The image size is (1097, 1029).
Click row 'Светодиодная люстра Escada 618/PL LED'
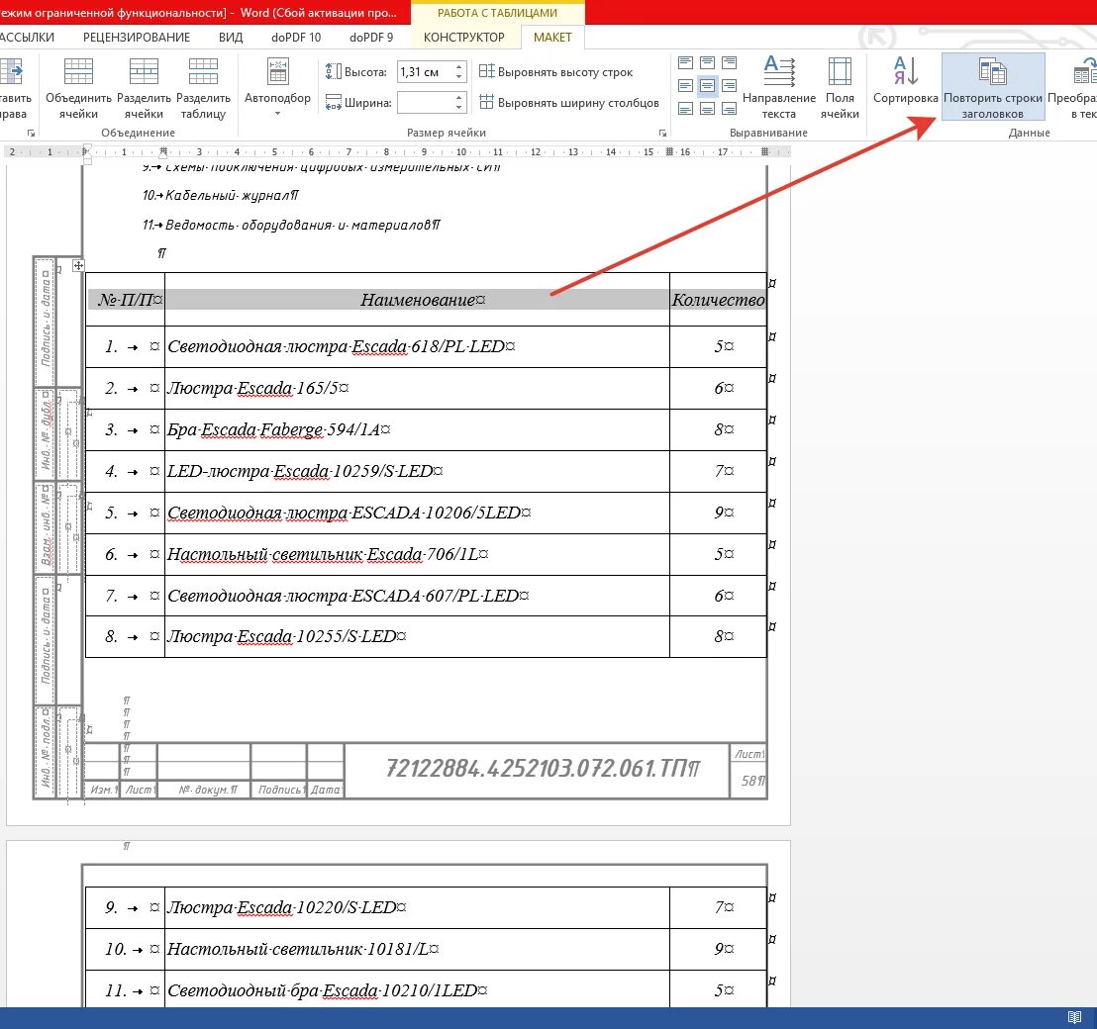(426, 346)
